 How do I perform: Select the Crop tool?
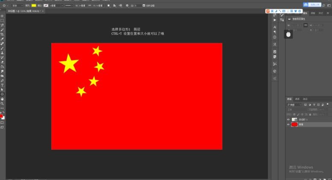pyautogui.click(x=2, y=34)
